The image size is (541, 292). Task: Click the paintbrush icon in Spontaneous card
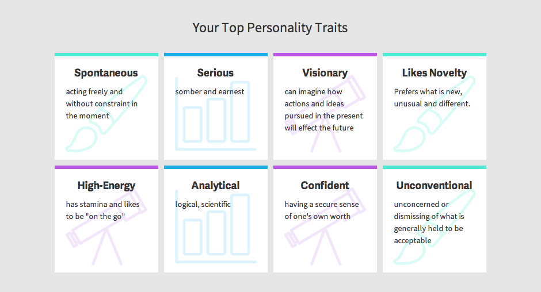click(x=106, y=114)
